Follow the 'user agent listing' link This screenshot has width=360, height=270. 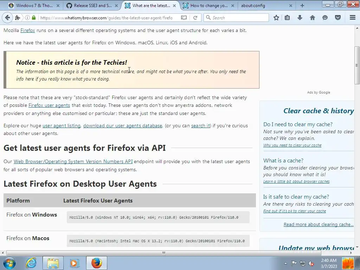tap(62, 126)
